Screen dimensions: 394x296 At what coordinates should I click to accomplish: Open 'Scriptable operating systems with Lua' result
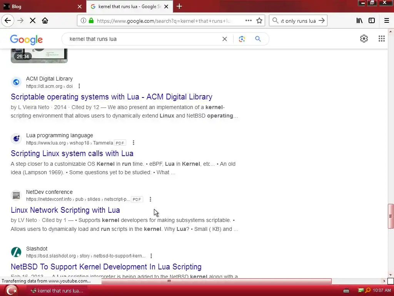112,97
